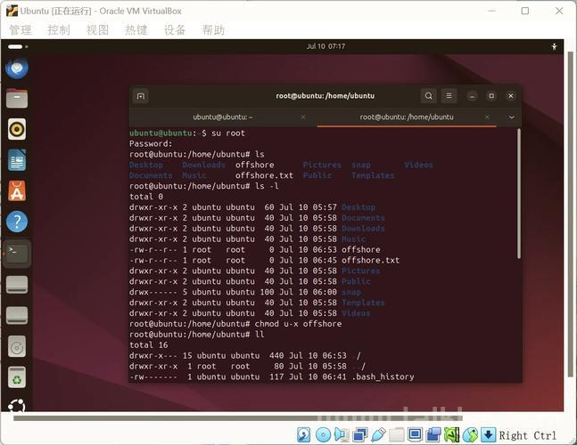Screen dimensions: 577x445
Task: Open the clock showing Jul 10 07:17
Action: (x=326, y=46)
